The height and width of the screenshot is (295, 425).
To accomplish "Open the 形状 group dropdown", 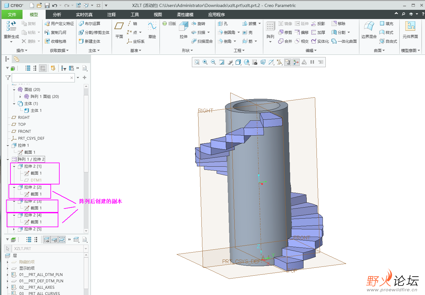I will pyautogui.click(x=187, y=50).
